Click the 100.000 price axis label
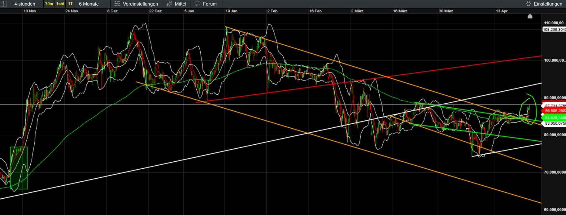The width and height of the screenshot is (566, 215). 555,60
